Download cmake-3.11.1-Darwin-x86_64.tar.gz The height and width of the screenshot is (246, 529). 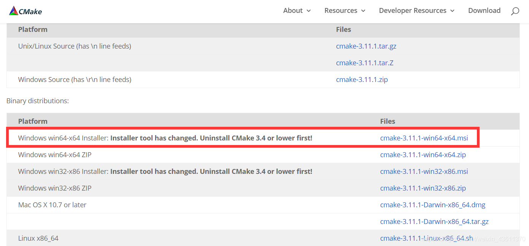pos(434,222)
